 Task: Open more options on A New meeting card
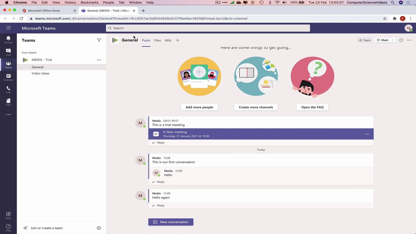tap(367, 134)
